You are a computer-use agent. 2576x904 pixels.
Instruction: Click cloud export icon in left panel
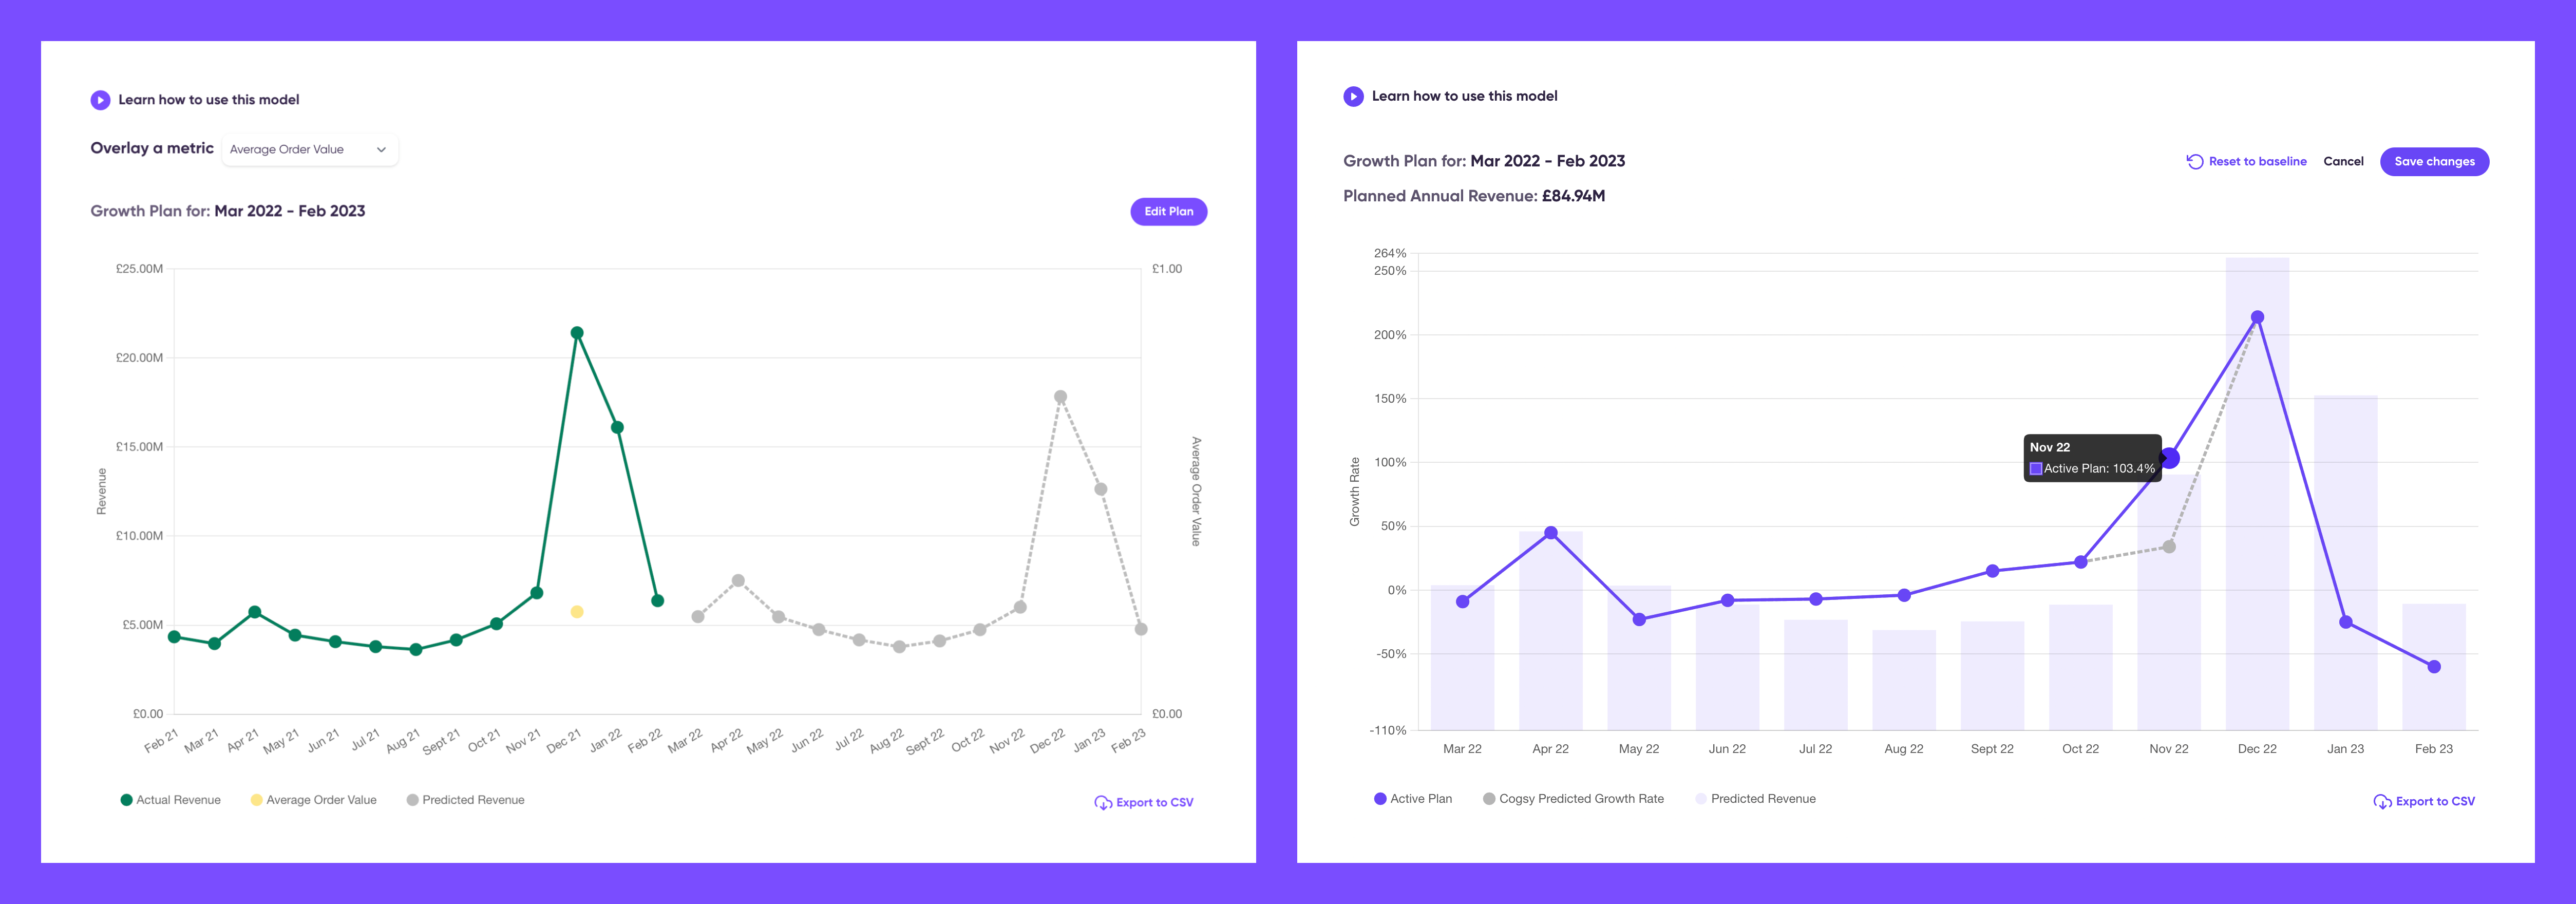click(x=1103, y=802)
